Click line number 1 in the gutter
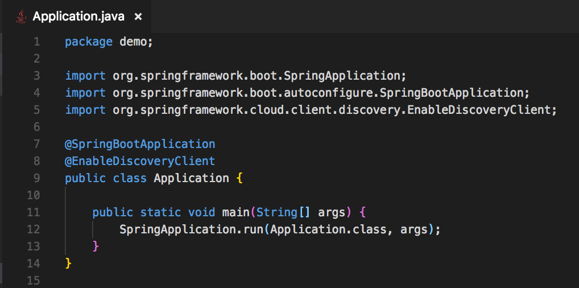579x288 pixels. [37, 42]
